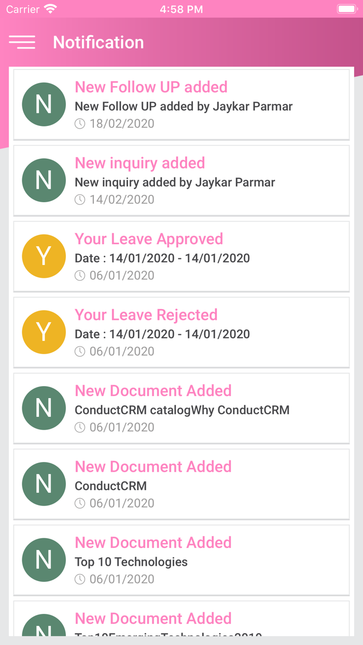The image size is (363, 645).
Task: Click the clock icon under New Follow UP
Action: point(80,123)
